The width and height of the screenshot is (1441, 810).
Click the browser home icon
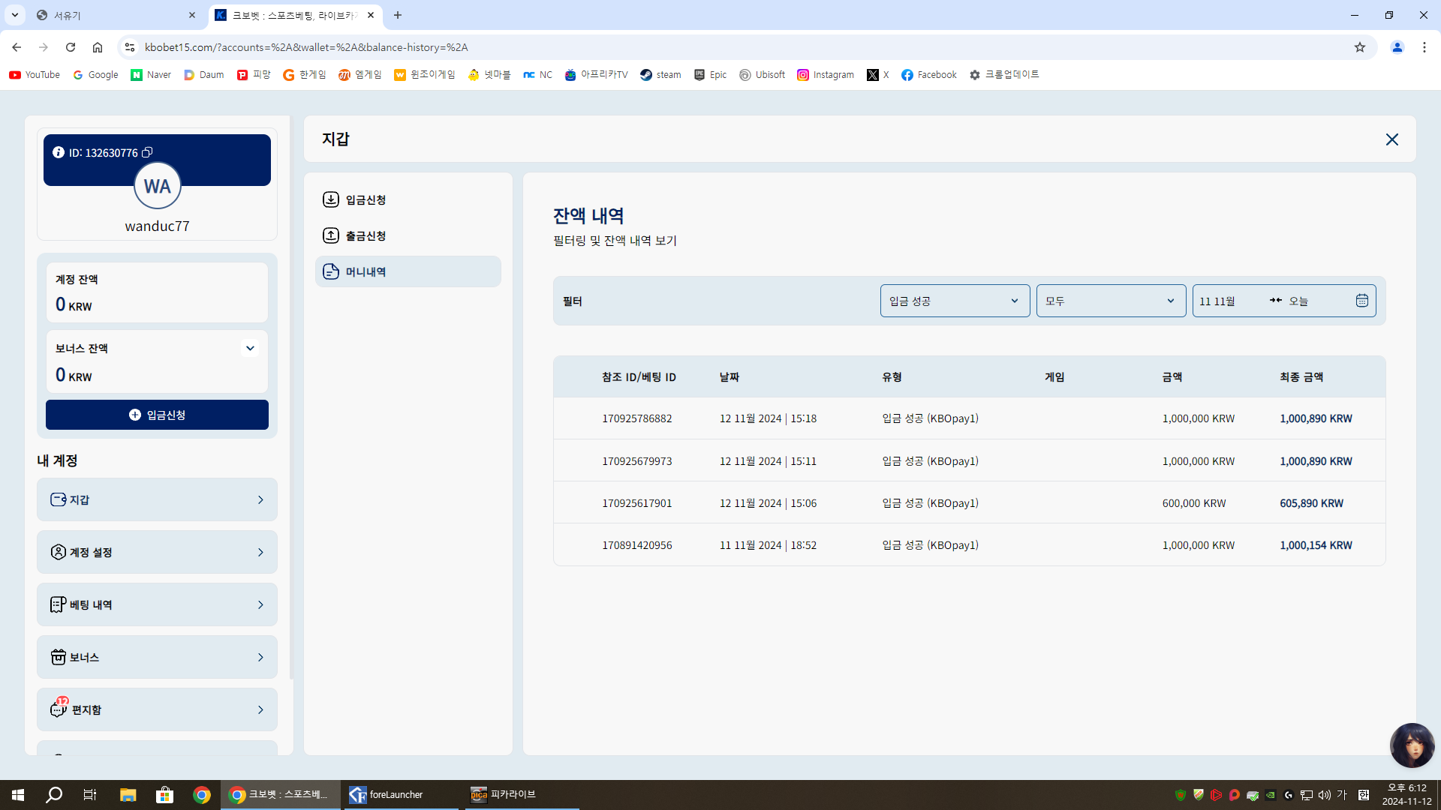point(98,47)
